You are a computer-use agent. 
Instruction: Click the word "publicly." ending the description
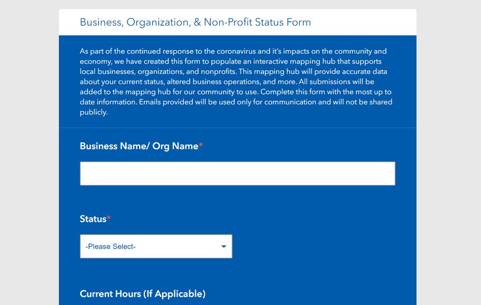click(x=93, y=112)
